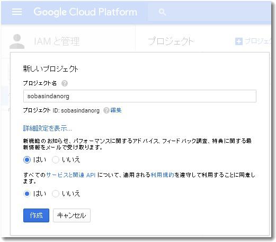Click help icon next to project ID
Viewport: 276px width, 242px height.
(x=106, y=110)
